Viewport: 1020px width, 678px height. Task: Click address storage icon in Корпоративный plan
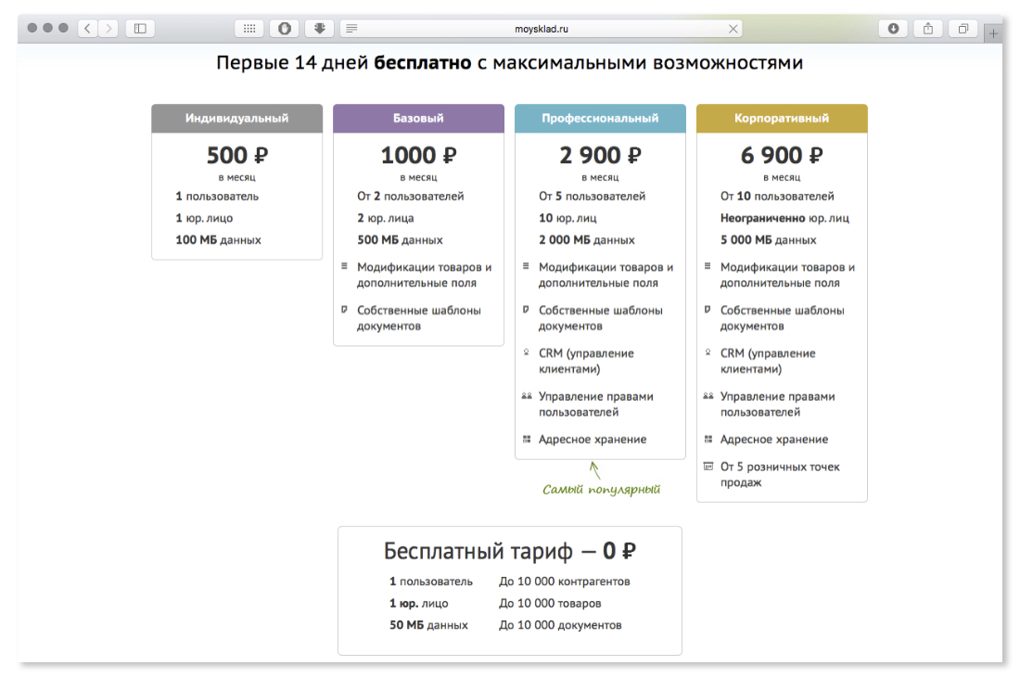click(x=708, y=440)
